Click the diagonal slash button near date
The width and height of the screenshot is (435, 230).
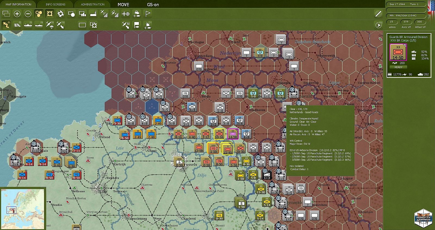(378, 14)
